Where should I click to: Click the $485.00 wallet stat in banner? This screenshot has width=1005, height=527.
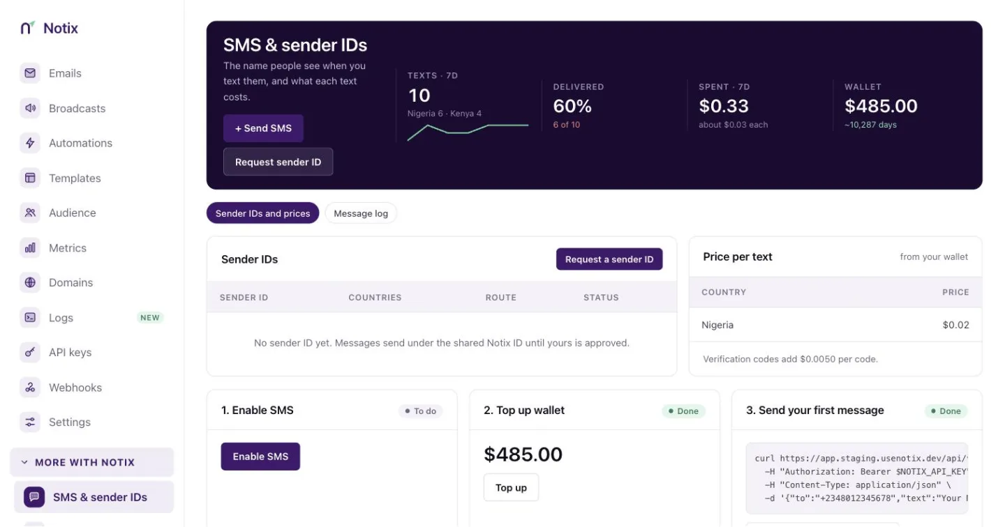point(881,106)
